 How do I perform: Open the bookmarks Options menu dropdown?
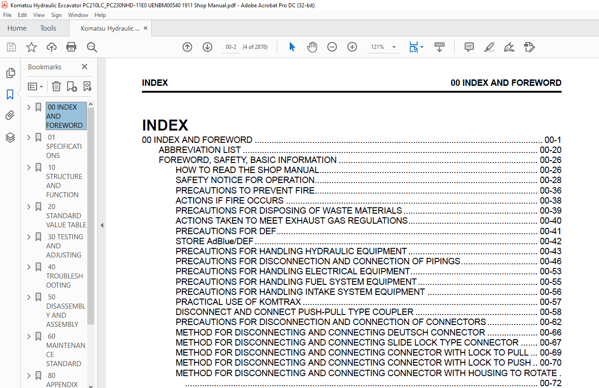pos(35,86)
